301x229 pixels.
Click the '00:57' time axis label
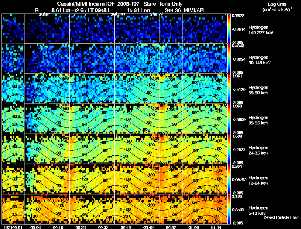coord(171,227)
